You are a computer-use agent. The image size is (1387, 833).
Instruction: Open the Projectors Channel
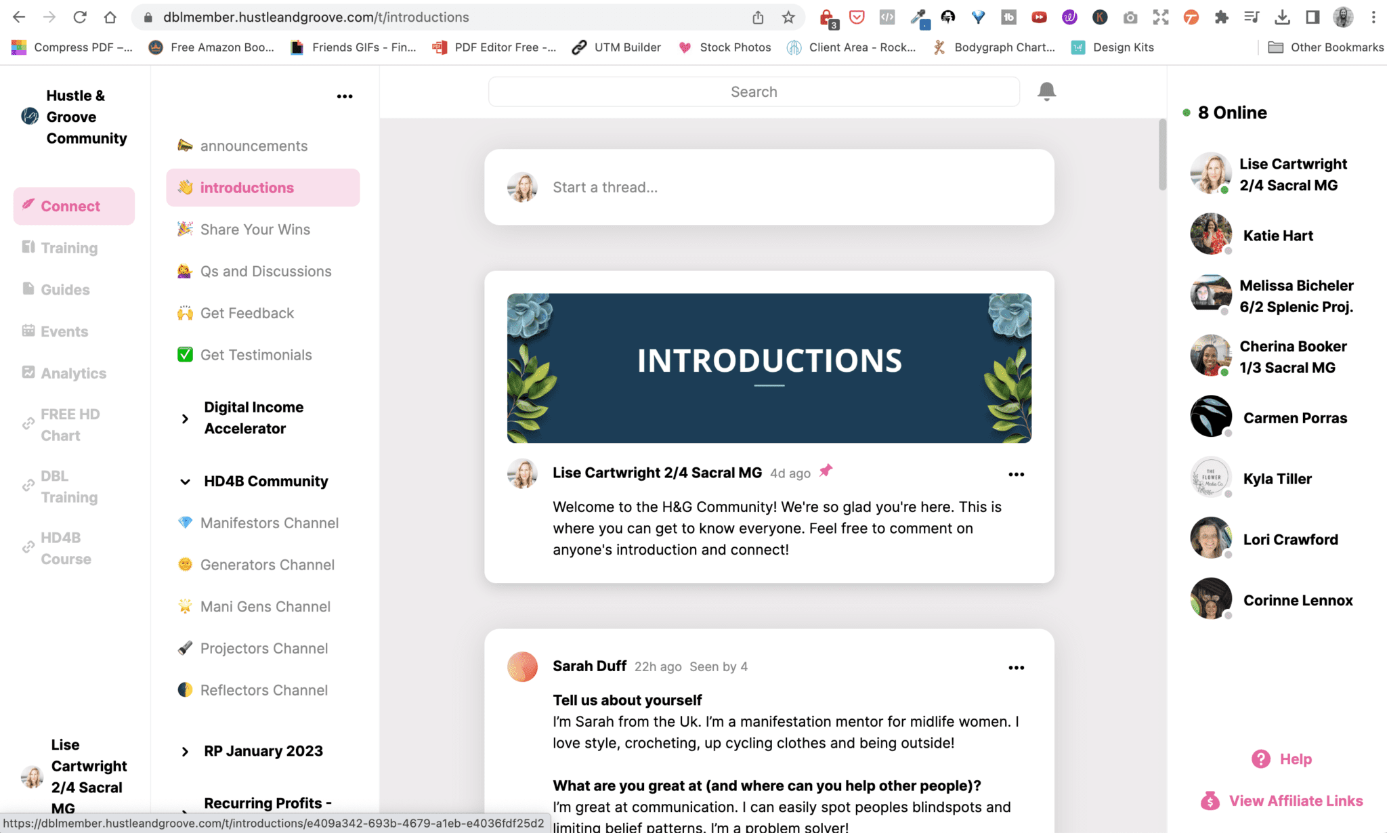point(263,648)
